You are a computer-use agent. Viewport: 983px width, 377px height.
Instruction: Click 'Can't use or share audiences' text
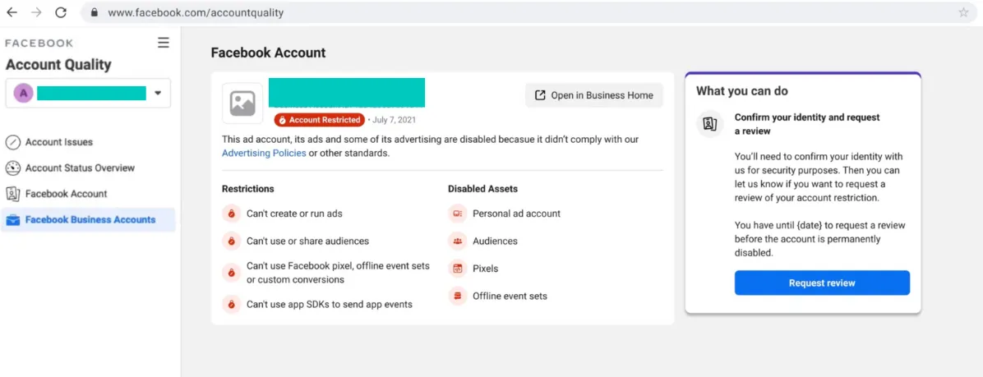tap(308, 241)
